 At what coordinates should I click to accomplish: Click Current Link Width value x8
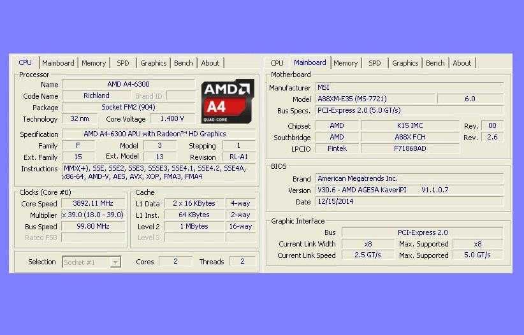(368, 244)
